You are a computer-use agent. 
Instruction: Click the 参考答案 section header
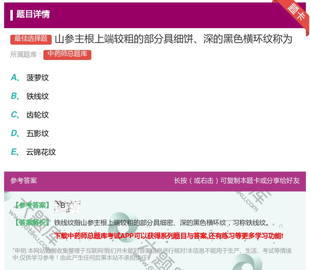coord(24,181)
